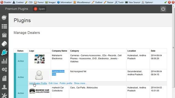The width and height of the screenshot is (175, 98).
Task: Click the Show more... link
Action: [x=80, y=83]
